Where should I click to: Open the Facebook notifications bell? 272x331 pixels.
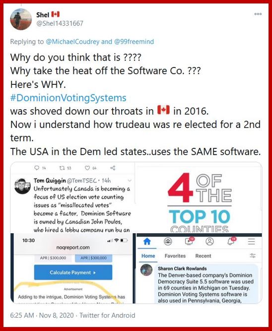click(231, 241)
